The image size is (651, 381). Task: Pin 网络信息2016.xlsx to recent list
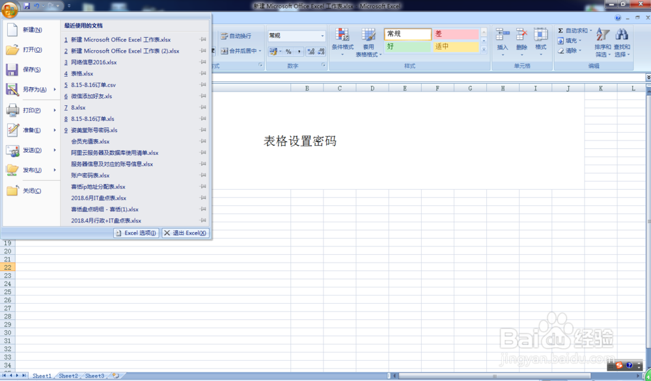pos(203,62)
